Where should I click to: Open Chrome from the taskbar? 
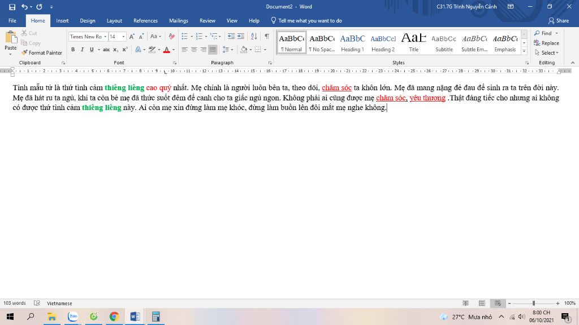(114, 317)
